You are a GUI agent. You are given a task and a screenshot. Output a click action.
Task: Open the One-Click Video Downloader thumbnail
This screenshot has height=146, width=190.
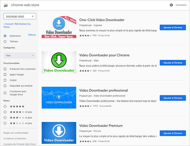point(59,27)
